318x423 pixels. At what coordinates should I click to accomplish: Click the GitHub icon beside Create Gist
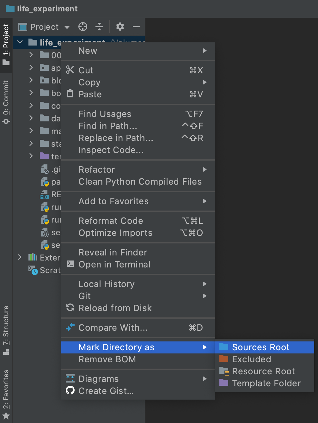pyautogui.click(x=70, y=391)
